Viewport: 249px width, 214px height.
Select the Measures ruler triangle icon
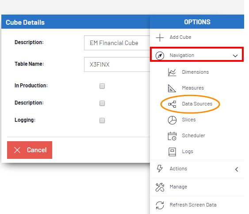pos(172,88)
